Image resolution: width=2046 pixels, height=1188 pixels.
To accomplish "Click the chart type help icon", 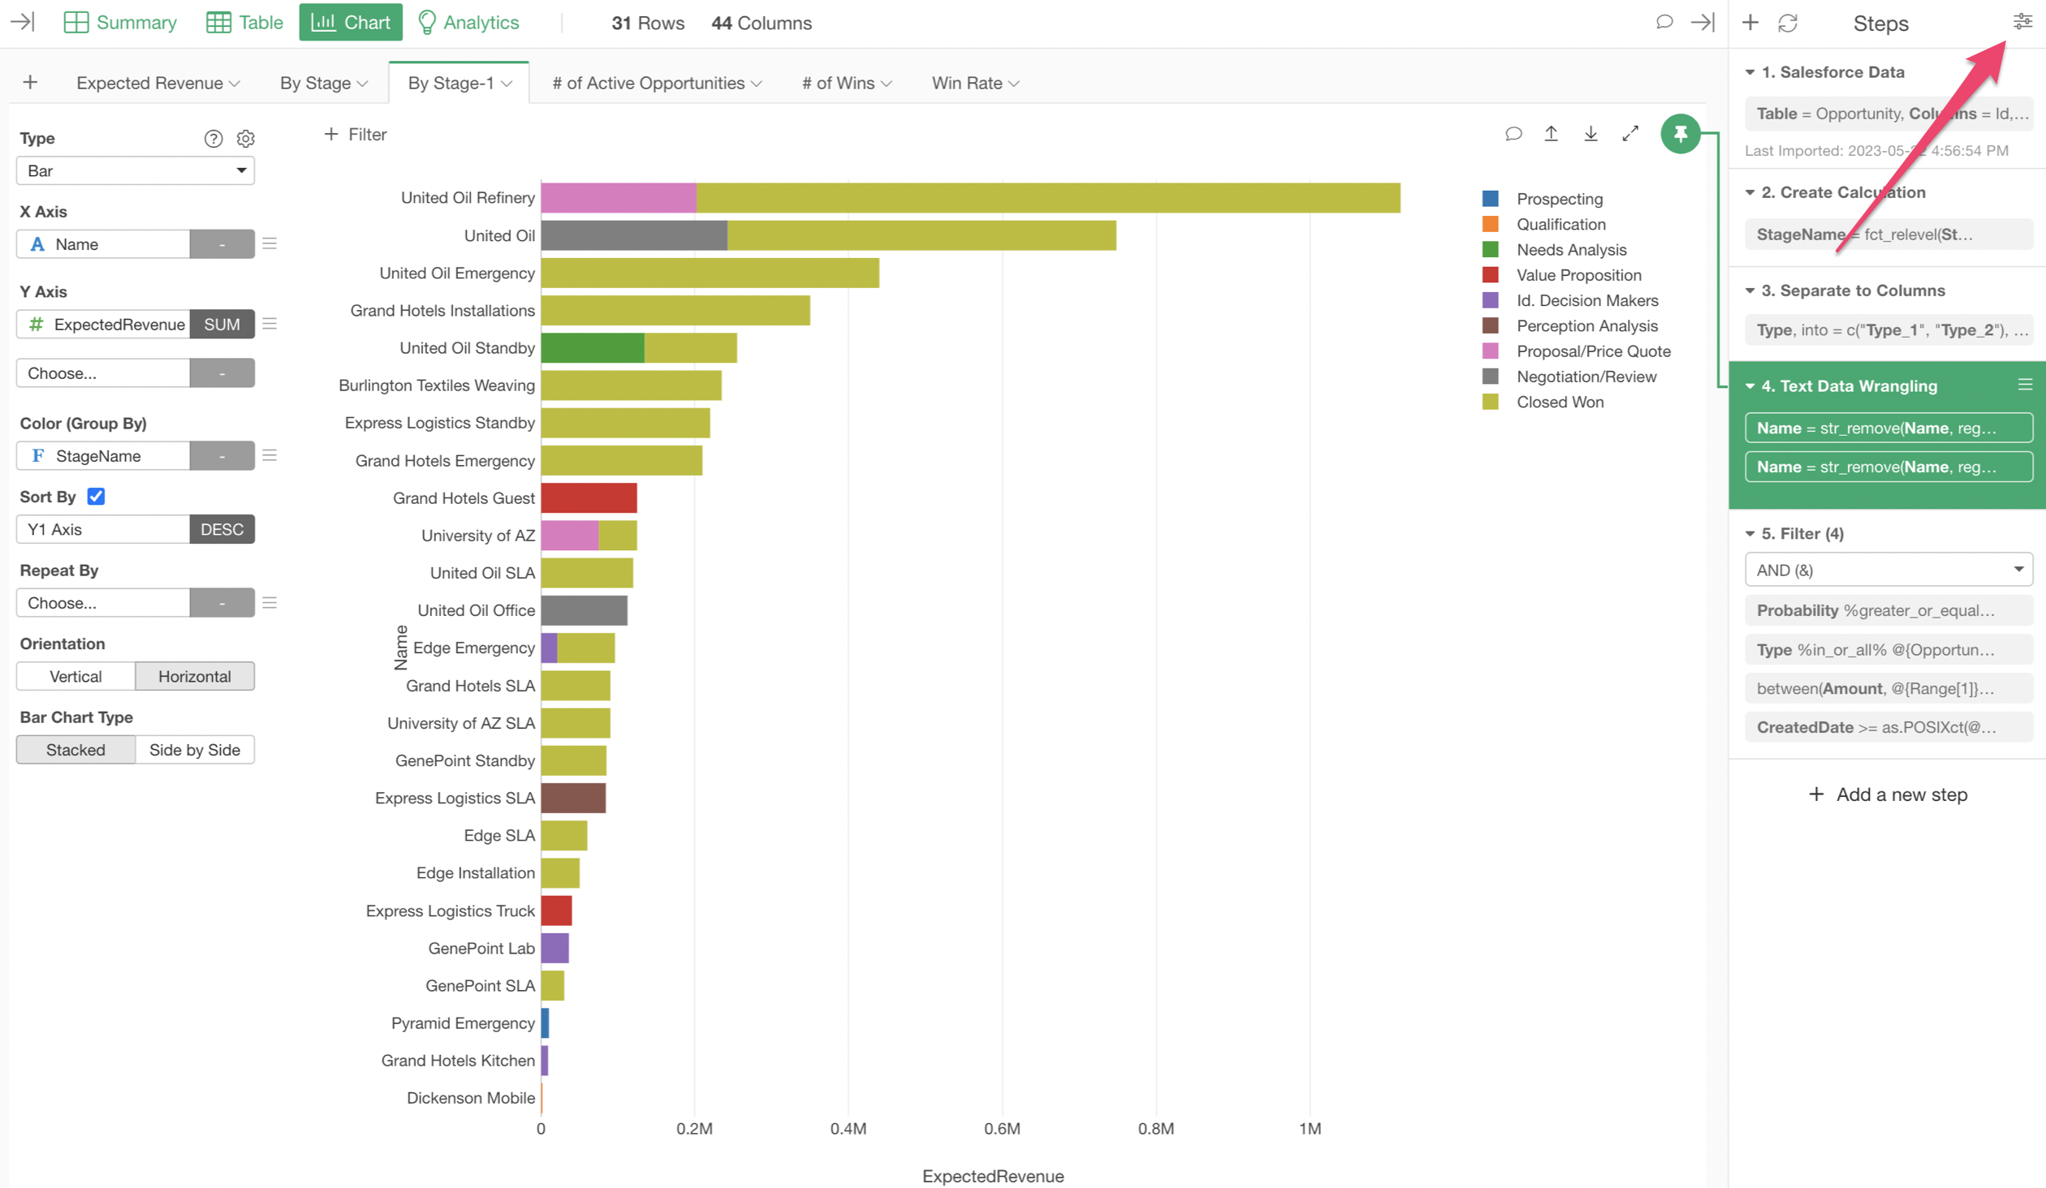I will [x=213, y=139].
